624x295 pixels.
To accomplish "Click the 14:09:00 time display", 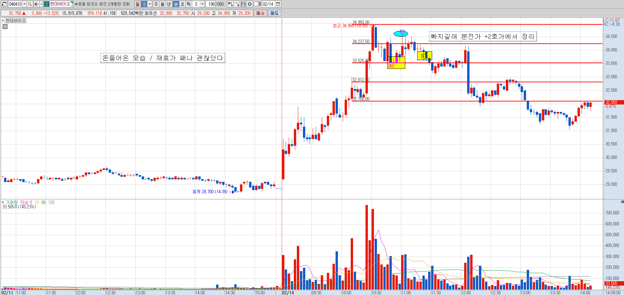I will tap(613, 293).
